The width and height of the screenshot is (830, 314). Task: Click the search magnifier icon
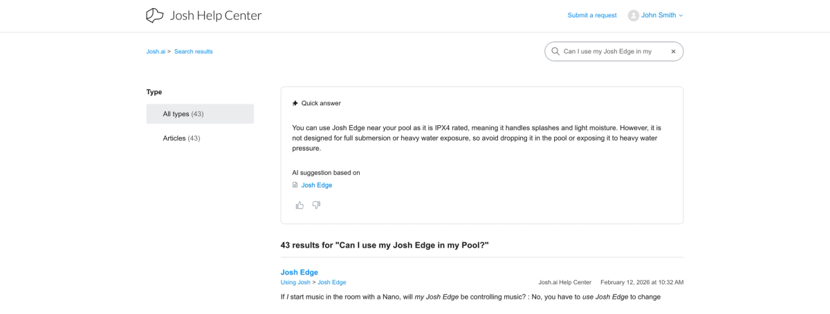pyautogui.click(x=555, y=51)
